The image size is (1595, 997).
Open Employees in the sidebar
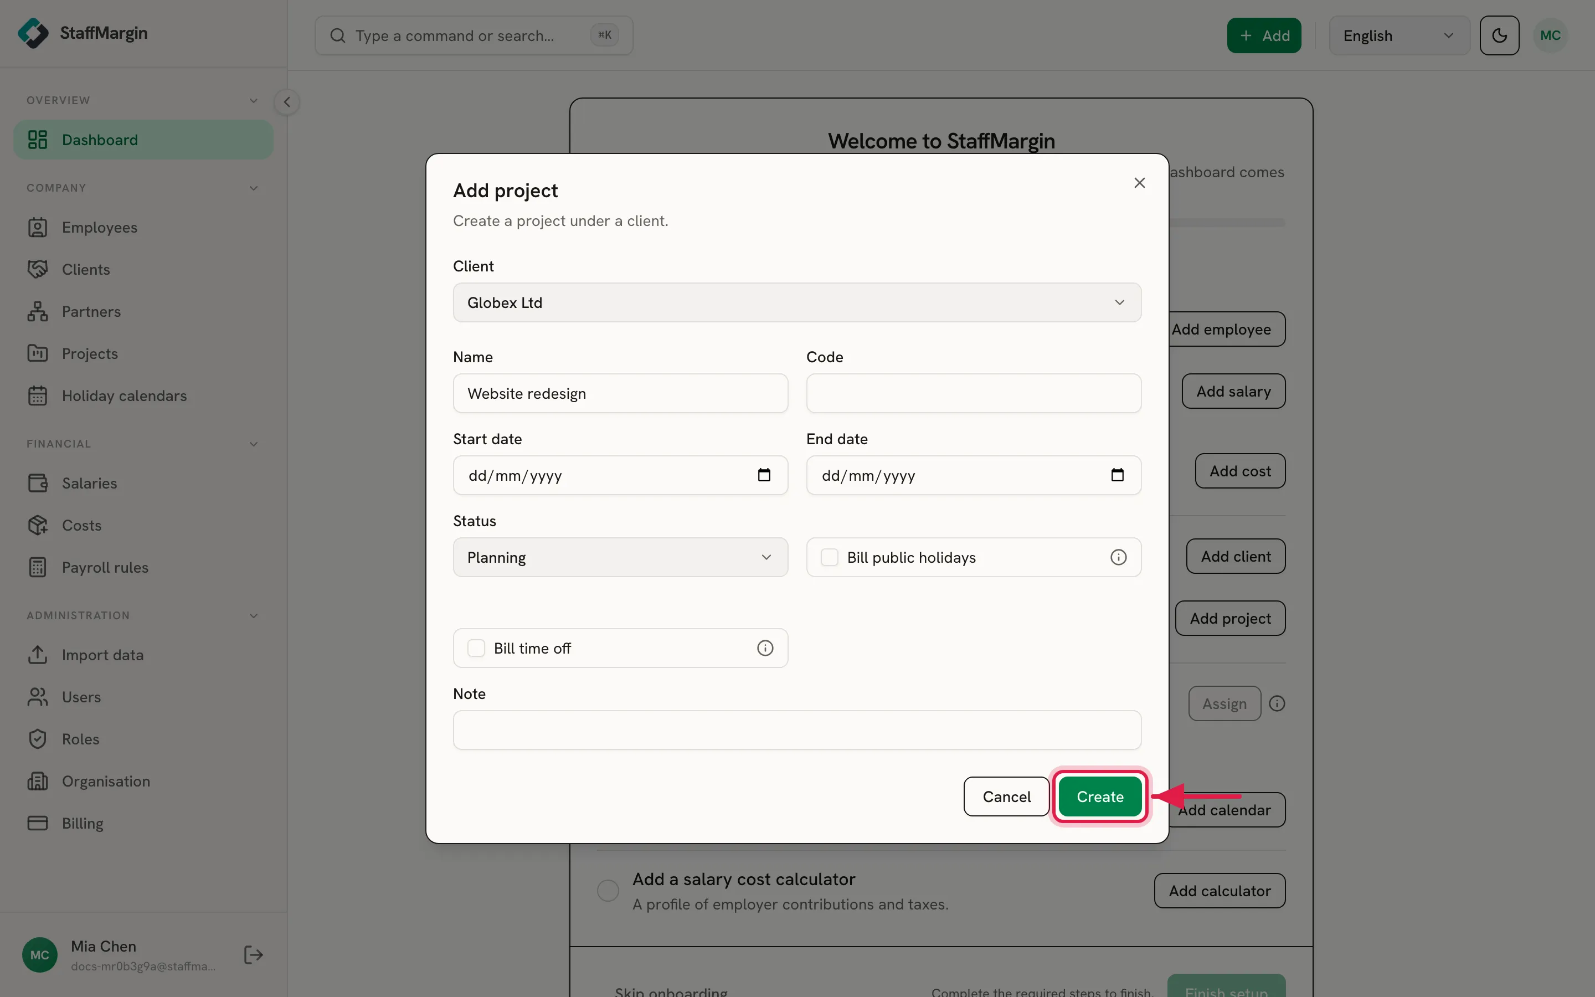click(143, 228)
